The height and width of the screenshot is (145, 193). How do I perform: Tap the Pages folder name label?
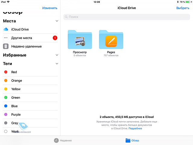tap(111, 52)
